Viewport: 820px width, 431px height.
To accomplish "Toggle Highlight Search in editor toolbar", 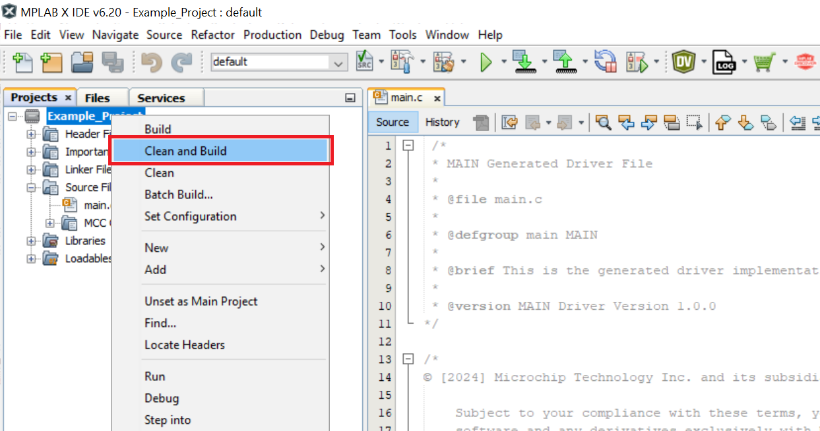I will tap(672, 122).
